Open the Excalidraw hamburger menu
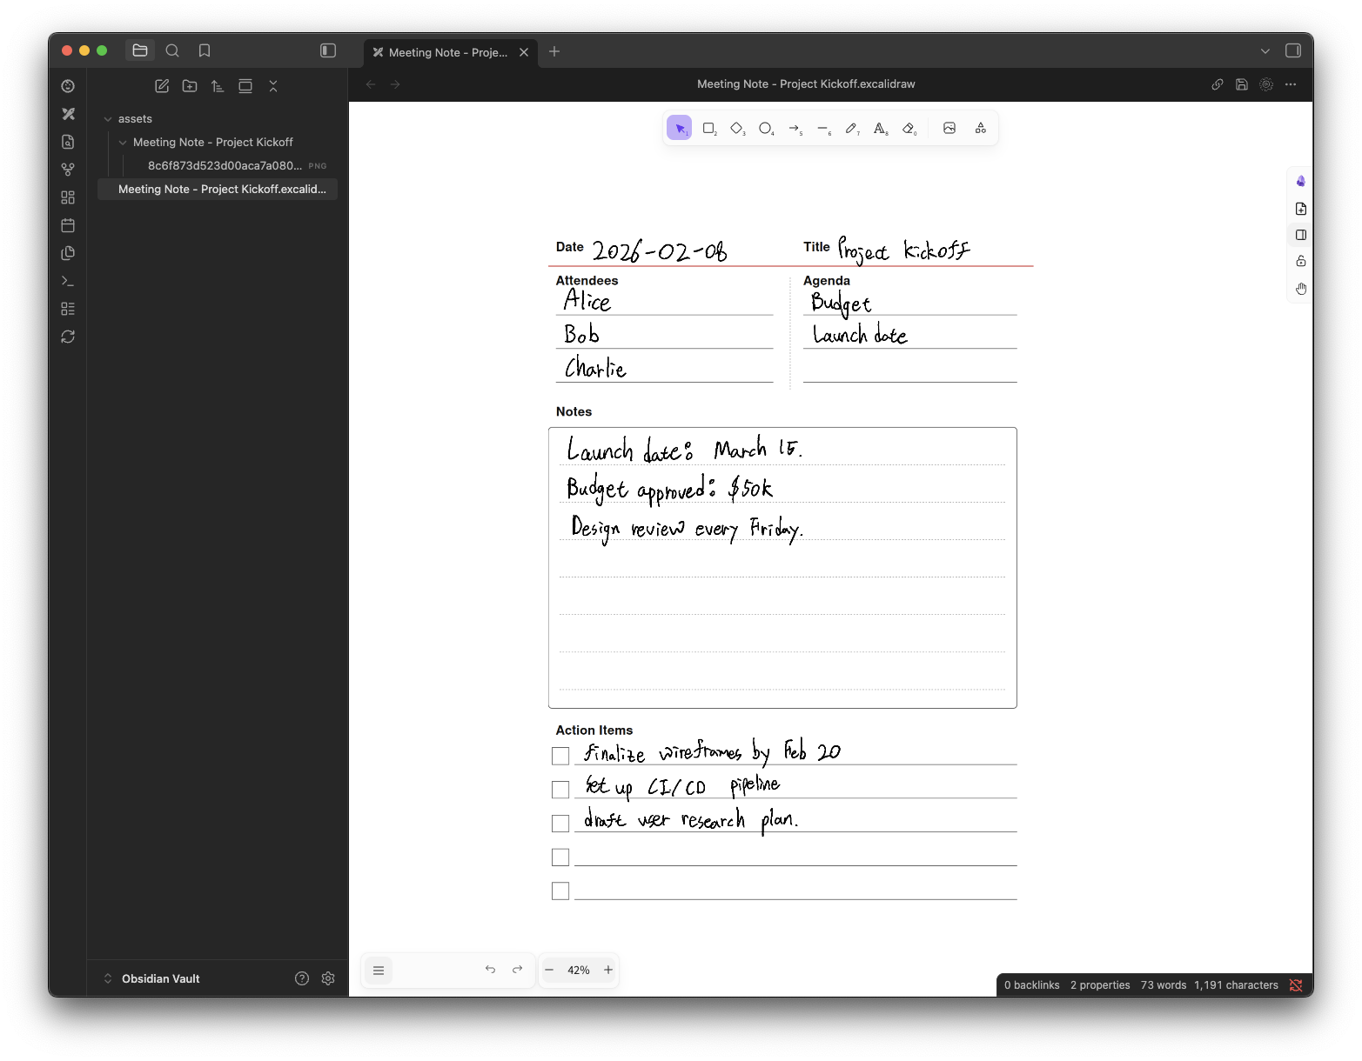 pos(379,970)
